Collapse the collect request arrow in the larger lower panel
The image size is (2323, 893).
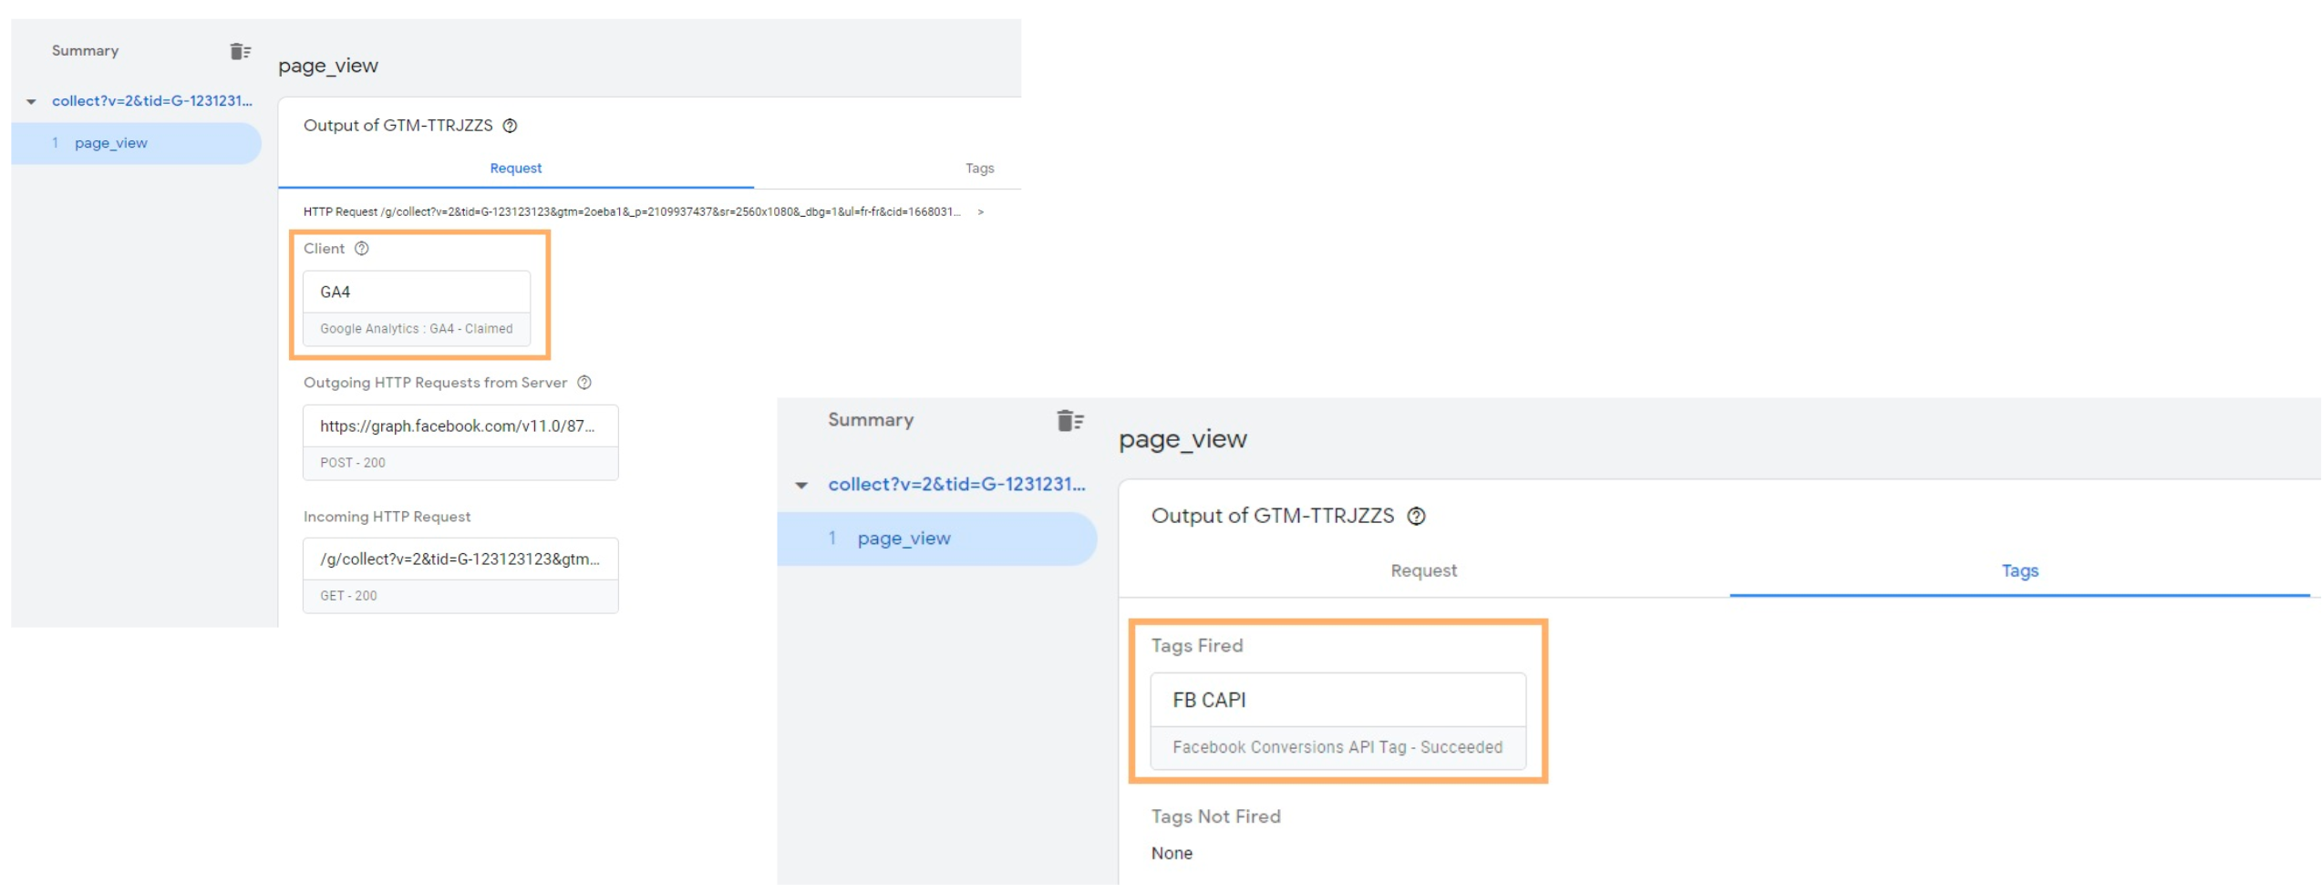click(801, 486)
